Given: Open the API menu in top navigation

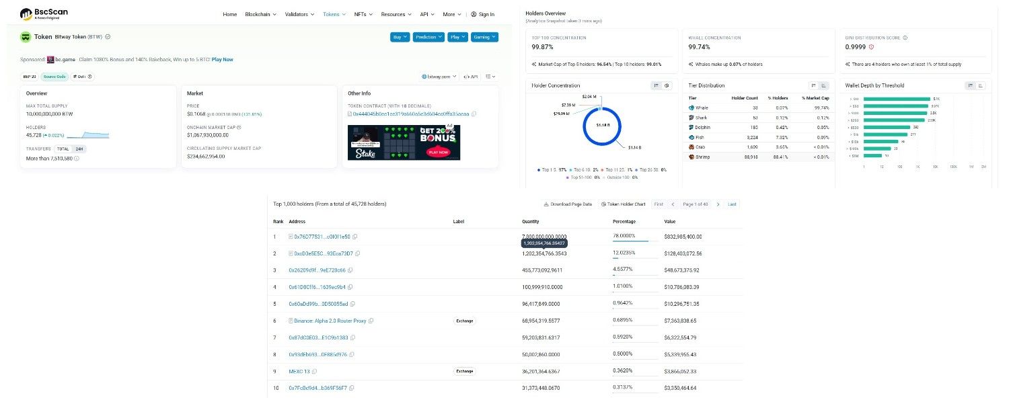Looking at the screenshot, I should pos(426,14).
